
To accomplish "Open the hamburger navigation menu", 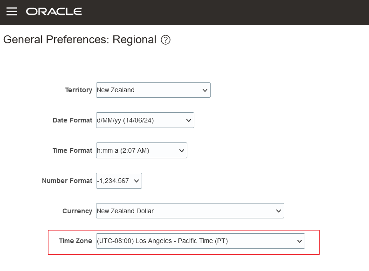I will point(12,12).
